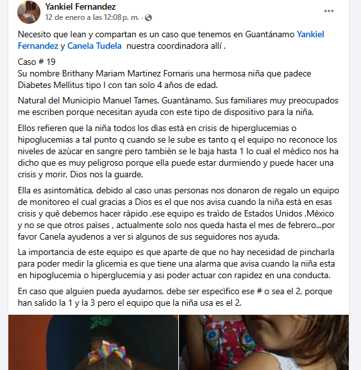Image resolution: width=361 pixels, height=370 pixels.
Task: Click the paragraph starting Ella es asintomàtica
Action: coord(178,213)
